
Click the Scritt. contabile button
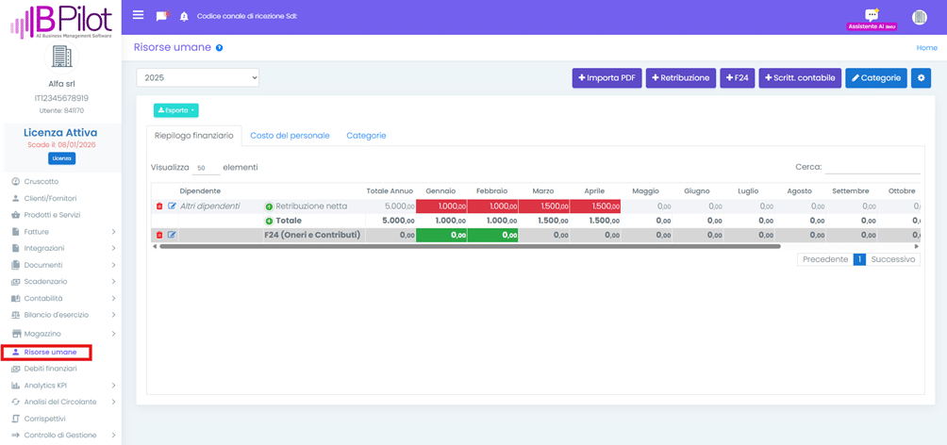click(x=800, y=78)
